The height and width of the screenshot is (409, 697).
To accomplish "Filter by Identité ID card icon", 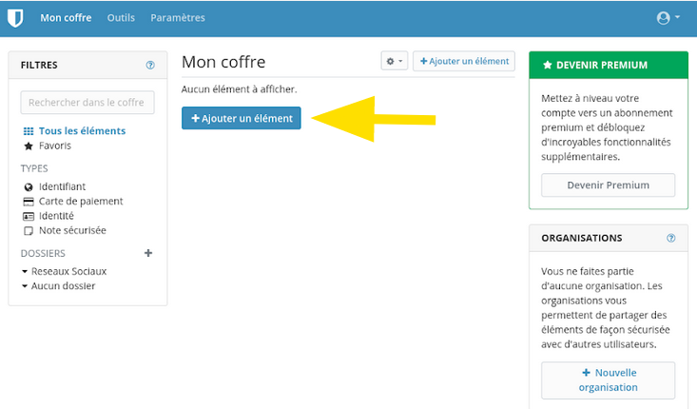I will click(x=29, y=216).
